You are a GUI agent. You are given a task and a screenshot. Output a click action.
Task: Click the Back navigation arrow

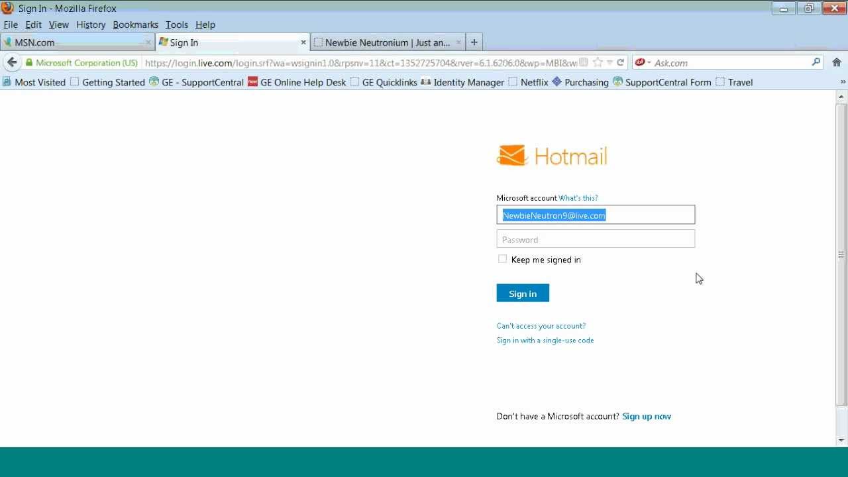pos(12,62)
